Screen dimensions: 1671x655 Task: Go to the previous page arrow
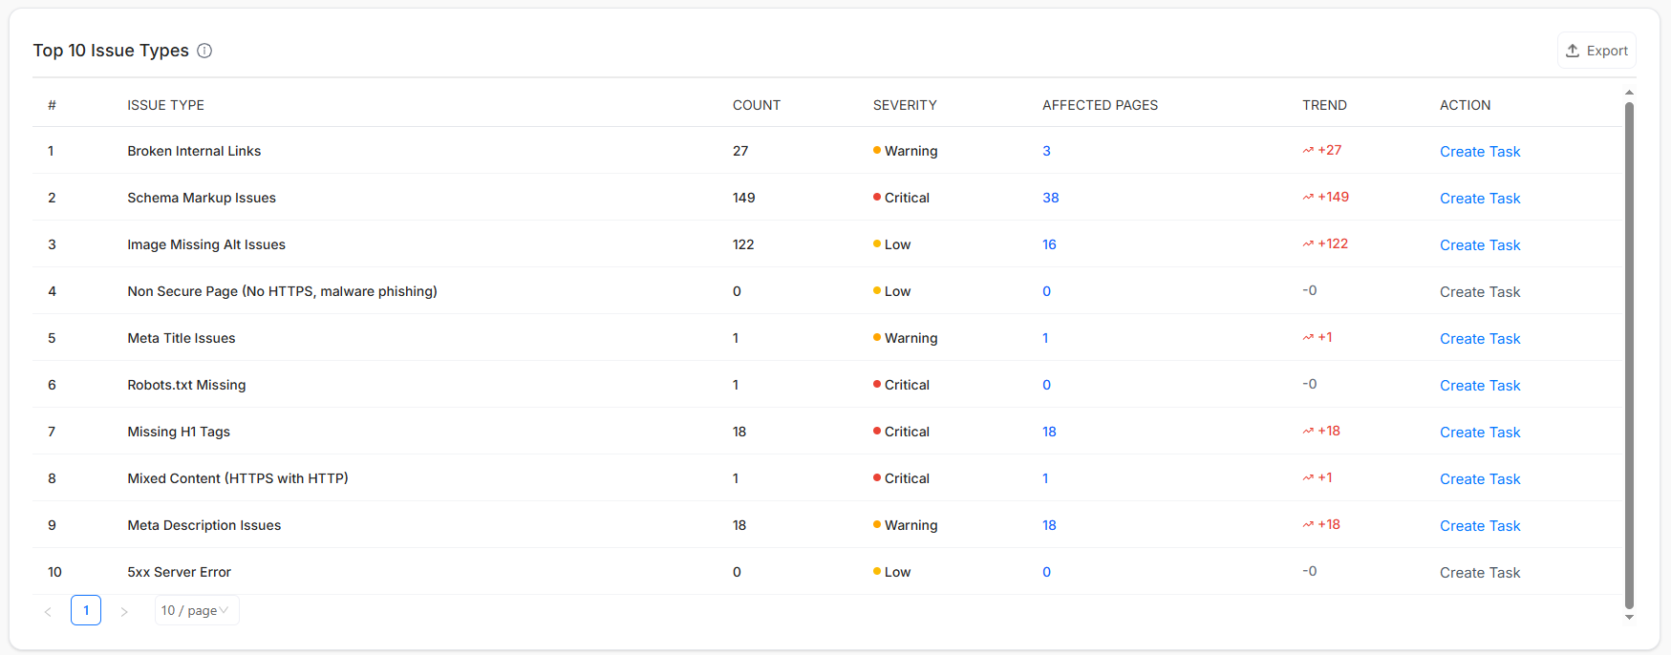[48, 611]
